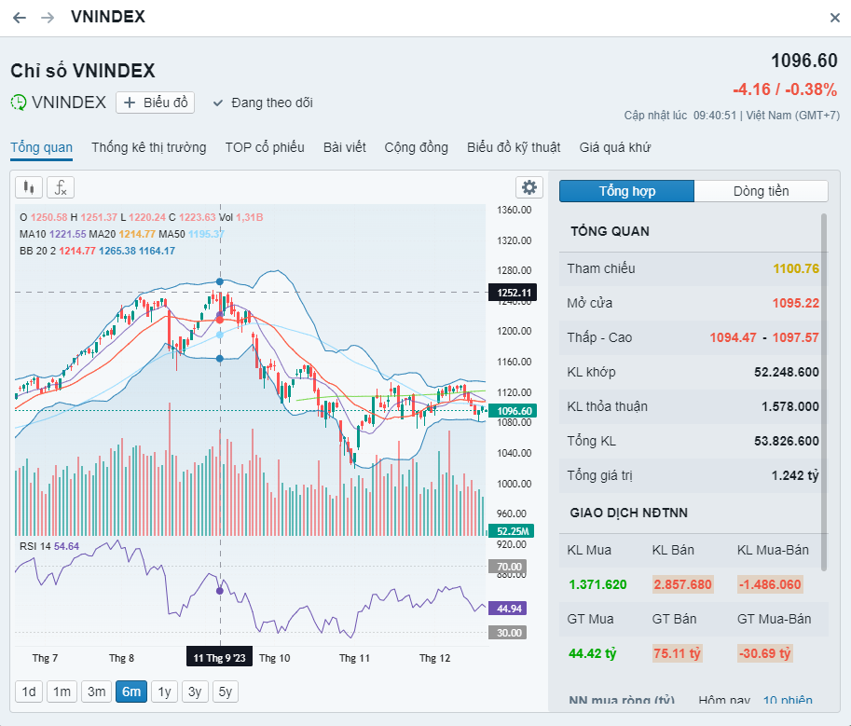Open the fx indicators icon
This screenshot has width=851, height=726.
(x=61, y=187)
